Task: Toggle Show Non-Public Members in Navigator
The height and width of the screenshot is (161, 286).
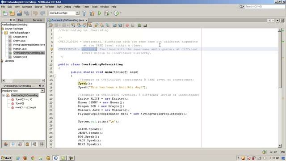Action: click(27, 144)
